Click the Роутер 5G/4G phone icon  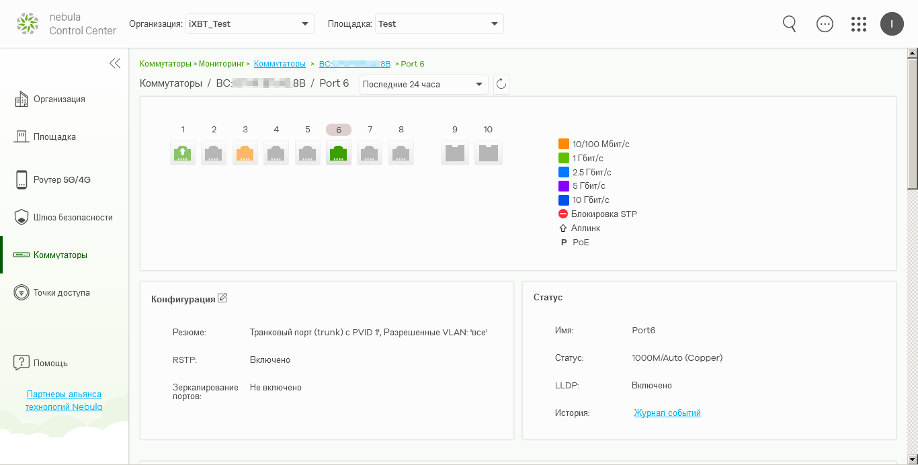pyautogui.click(x=22, y=179)
